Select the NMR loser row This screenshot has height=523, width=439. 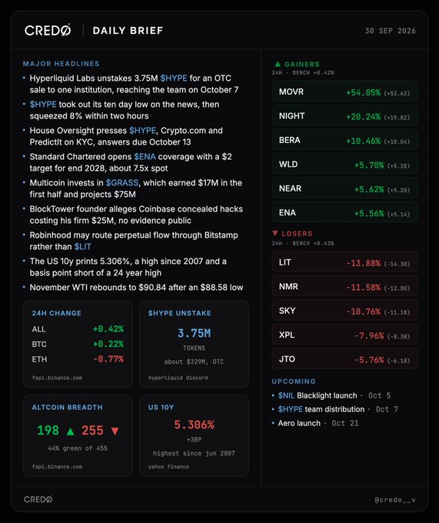coord(344,287)
